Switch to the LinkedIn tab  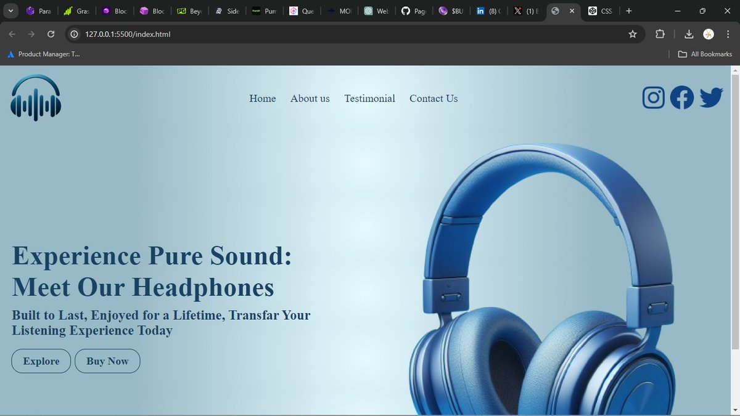pyautogui.click(x=490, y=11)
